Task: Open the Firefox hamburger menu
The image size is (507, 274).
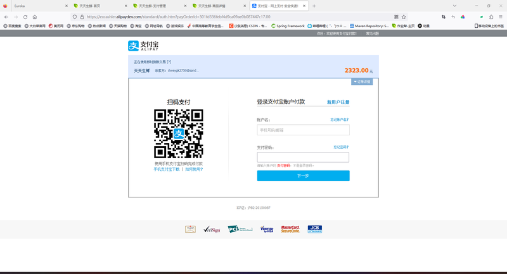Action: pyautogui.click(x=501, y=17)
